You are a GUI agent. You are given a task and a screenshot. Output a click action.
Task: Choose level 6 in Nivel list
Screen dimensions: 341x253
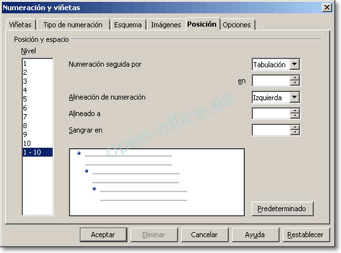37,108
